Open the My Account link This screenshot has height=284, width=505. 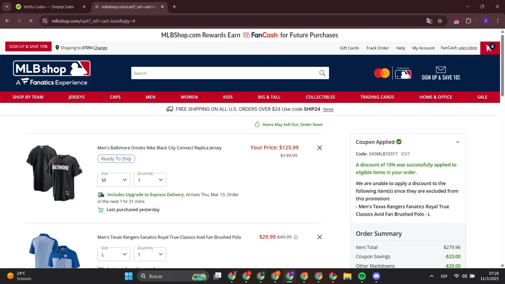[x=424, y=48]
